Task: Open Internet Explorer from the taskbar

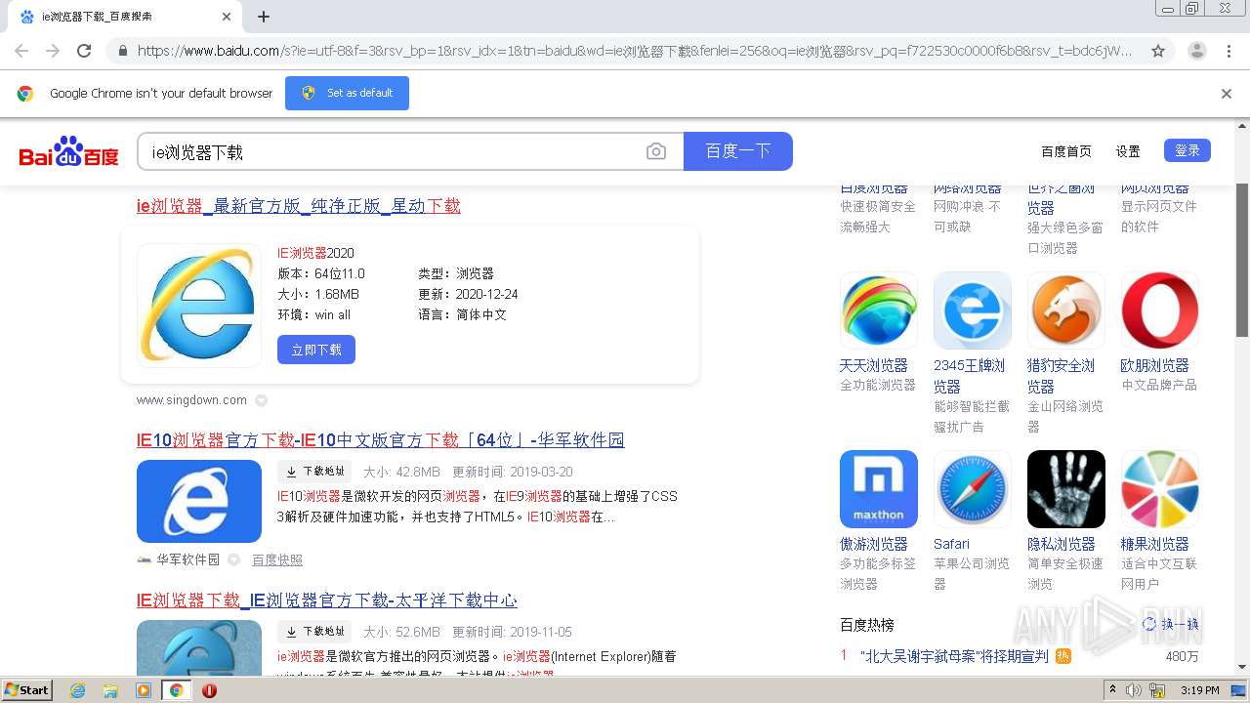Action: coord(78,690)
